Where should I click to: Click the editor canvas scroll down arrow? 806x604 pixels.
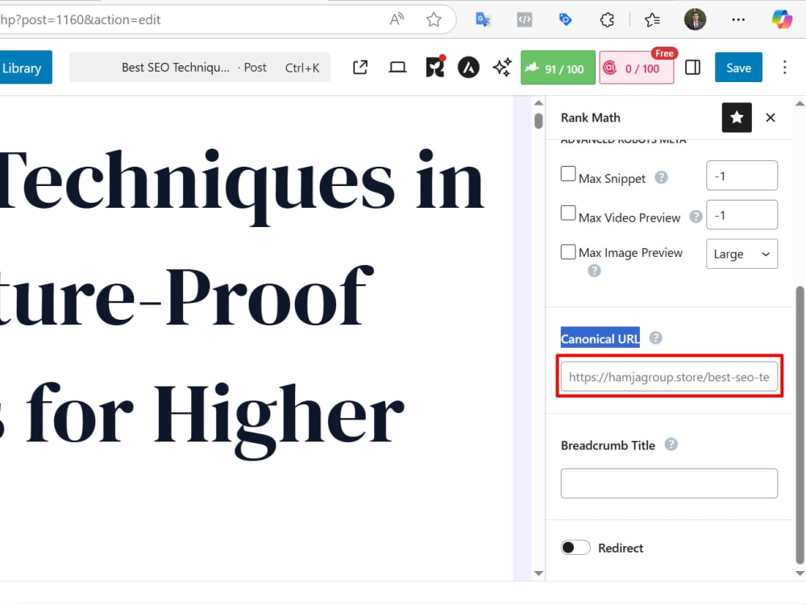538,573
